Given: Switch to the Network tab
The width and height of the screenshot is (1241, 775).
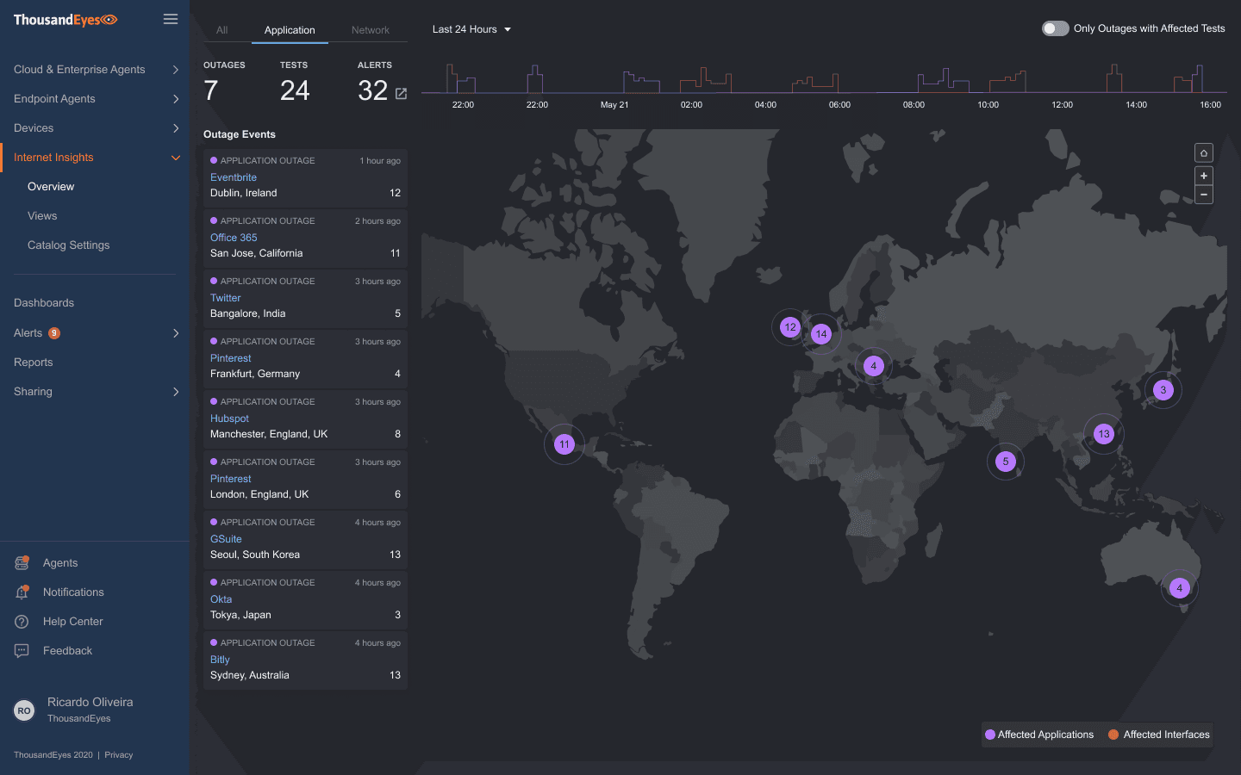Looking at the screenshot, I should (x=370, y=30).
